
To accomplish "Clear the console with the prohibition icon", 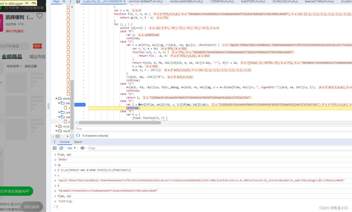I will click(61, 148).
